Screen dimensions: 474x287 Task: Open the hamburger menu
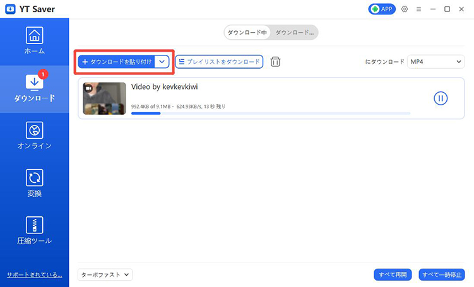[418, 9]
